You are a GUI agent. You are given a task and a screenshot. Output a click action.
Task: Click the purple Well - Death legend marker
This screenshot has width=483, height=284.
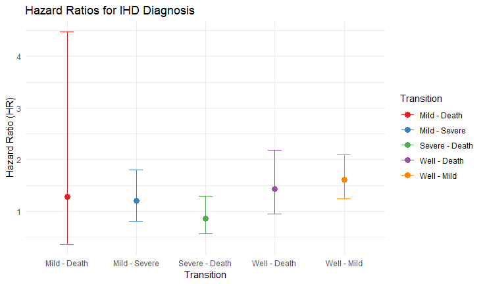[408, 160]
